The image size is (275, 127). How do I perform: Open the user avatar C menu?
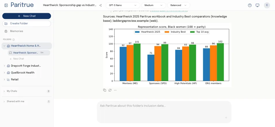(x=267, y=5)
